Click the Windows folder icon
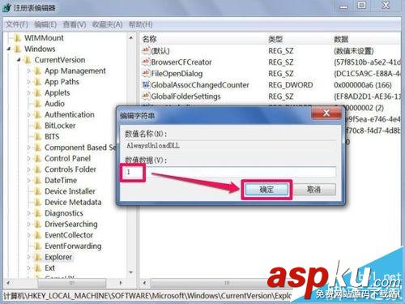The width and height of the screenshot is (405, 304). pos(18,49)
